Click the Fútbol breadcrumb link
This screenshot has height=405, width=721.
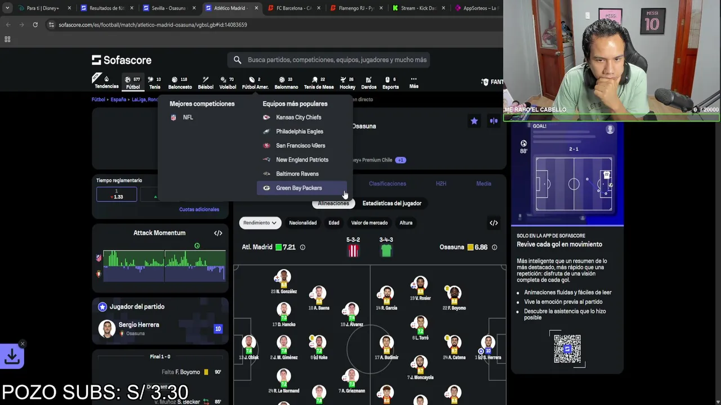pyautogui.click(x=98, y=100)
